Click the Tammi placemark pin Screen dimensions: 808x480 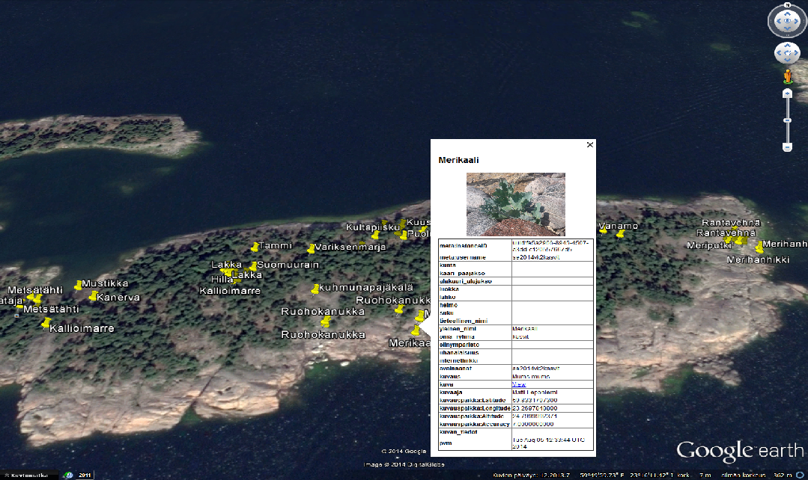pyautogui.click(x=255, y=247)
